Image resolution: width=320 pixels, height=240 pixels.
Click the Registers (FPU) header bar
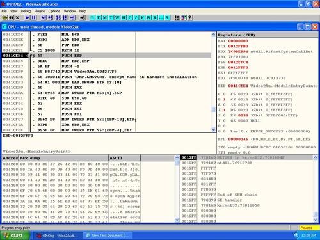pyautogui.click(x=268, y=35)
